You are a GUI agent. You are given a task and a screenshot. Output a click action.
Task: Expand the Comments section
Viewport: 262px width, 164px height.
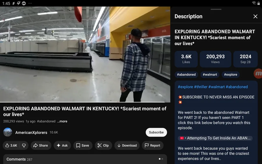pyautogui.click(x=84, y=159)
